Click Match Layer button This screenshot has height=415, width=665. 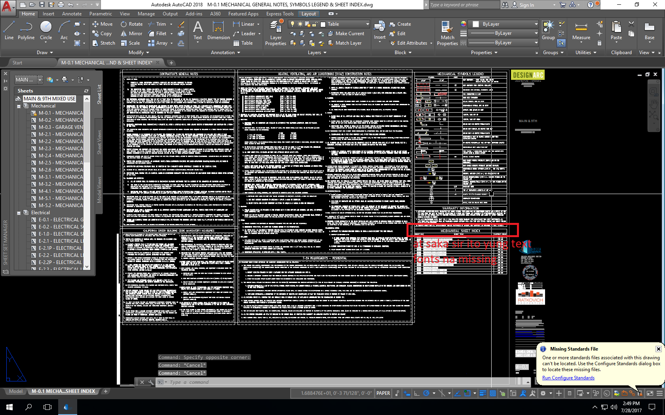point(344,43)
